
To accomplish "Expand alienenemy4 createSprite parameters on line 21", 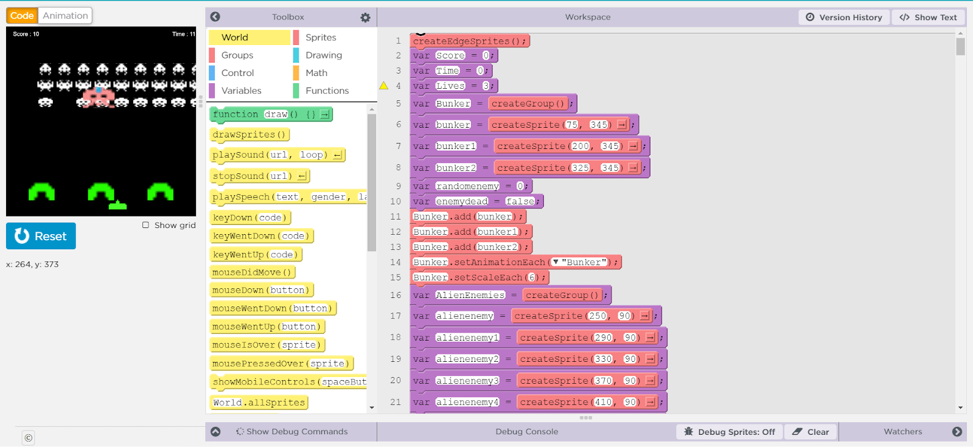I will (x=650, y=402).
